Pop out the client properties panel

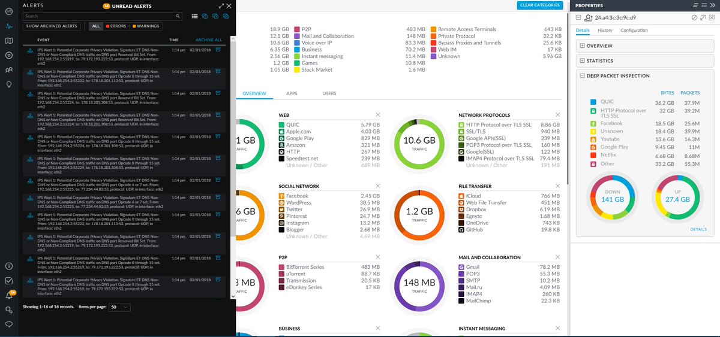coord(703,18)
